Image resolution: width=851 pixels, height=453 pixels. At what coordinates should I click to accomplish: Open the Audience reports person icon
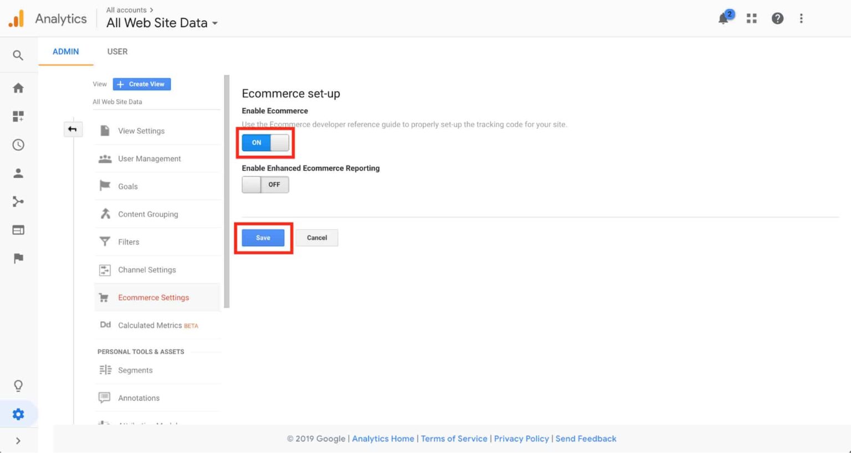point(18,173)
